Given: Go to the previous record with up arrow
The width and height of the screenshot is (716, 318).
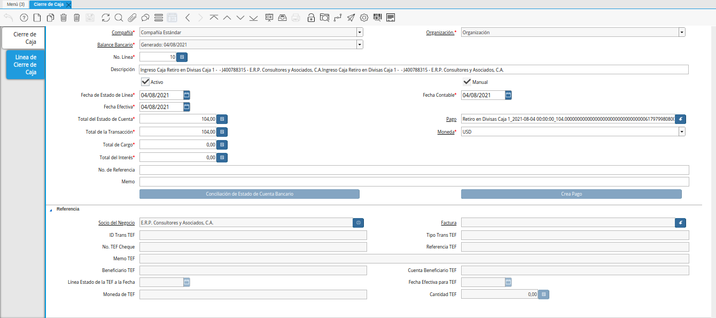Looking at the screenshot, I should coord(227,18).
